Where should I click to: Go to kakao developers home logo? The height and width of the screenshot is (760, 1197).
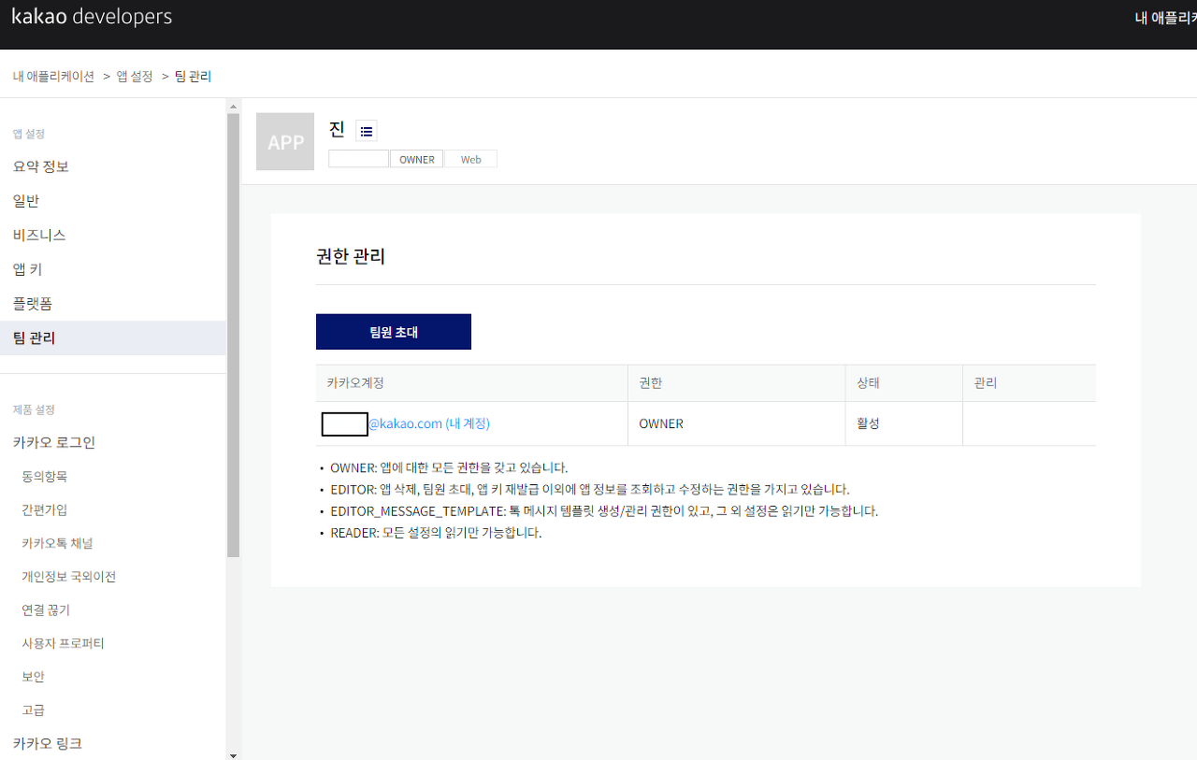point(92,17)
